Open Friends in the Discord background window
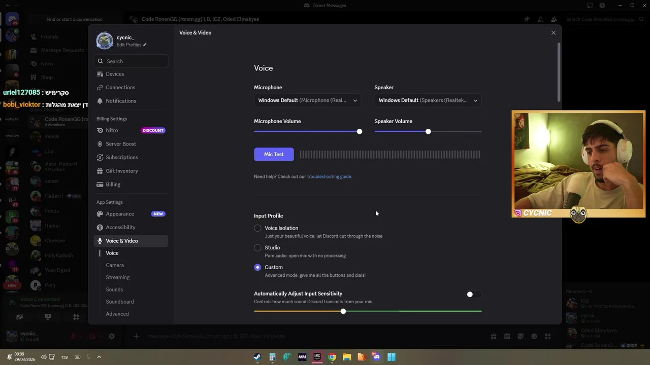Image resolution: width=650 pixels, height=365 pixels. click(49, 37)
